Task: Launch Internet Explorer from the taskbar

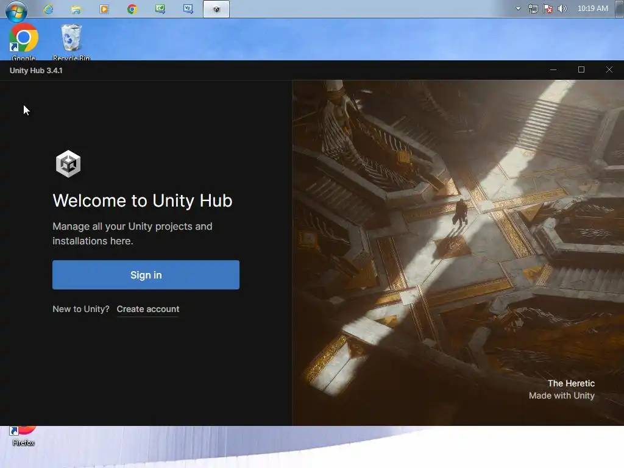Action: click(x=48, y=9)
